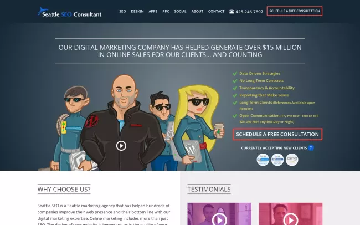Click the first Google partner badge

[263, 160]
